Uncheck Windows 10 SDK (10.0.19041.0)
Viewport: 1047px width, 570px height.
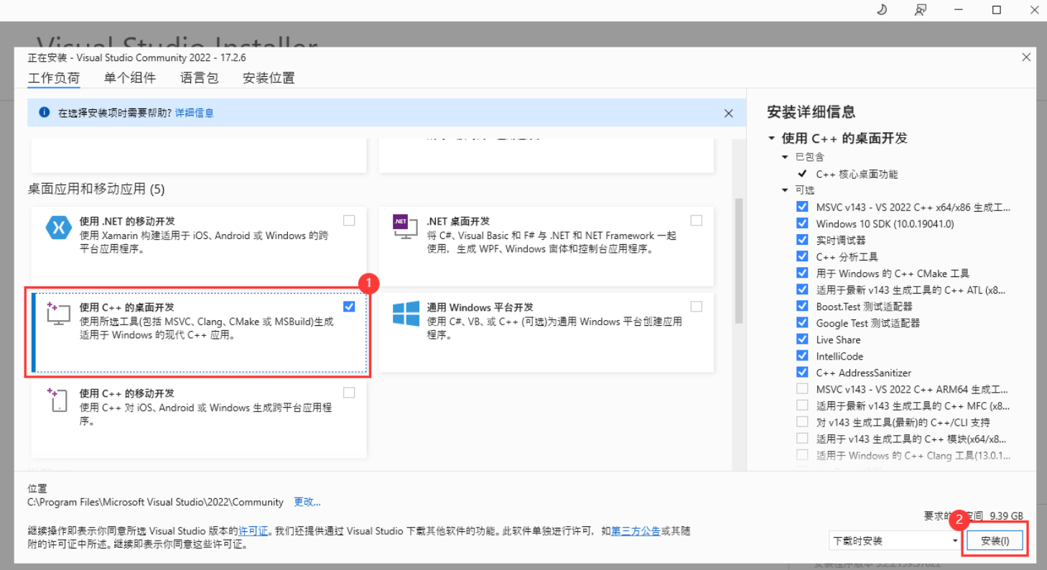[x=802, y=223]
